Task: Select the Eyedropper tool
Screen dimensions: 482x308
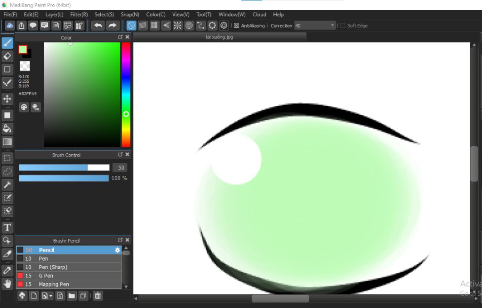Action: 8,270
